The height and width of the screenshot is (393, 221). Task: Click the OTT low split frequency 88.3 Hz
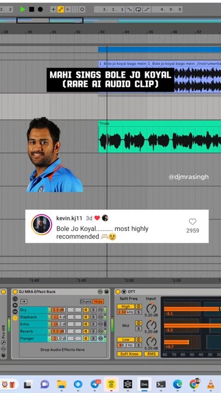tap(126, 345)
